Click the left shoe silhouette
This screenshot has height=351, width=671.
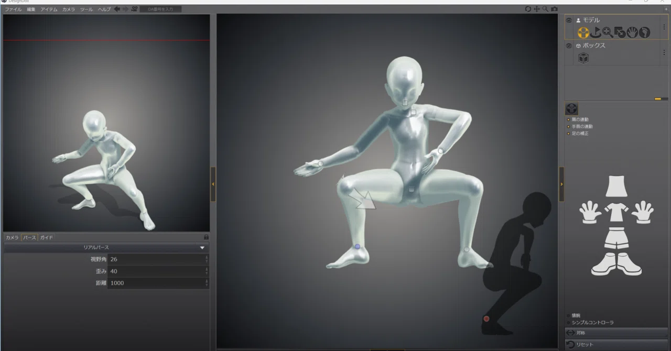[603, 264]
